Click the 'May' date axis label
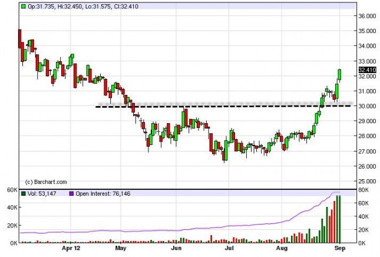380x257 pixels. [121, 248]
